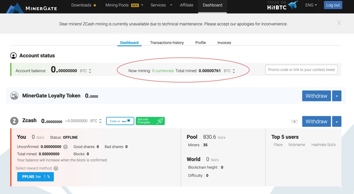Click the Trade on HitBTC banner
The image size is (354, 194).
tap(282, 6)
